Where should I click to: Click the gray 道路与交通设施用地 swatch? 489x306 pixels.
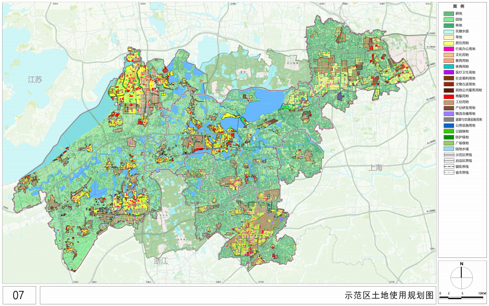pyautogui.click(x=449, y=120)
